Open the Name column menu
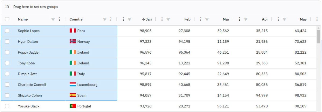 point(59,19)
